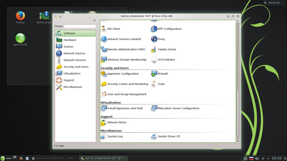Focus the Поиск search field

[80, 26]
